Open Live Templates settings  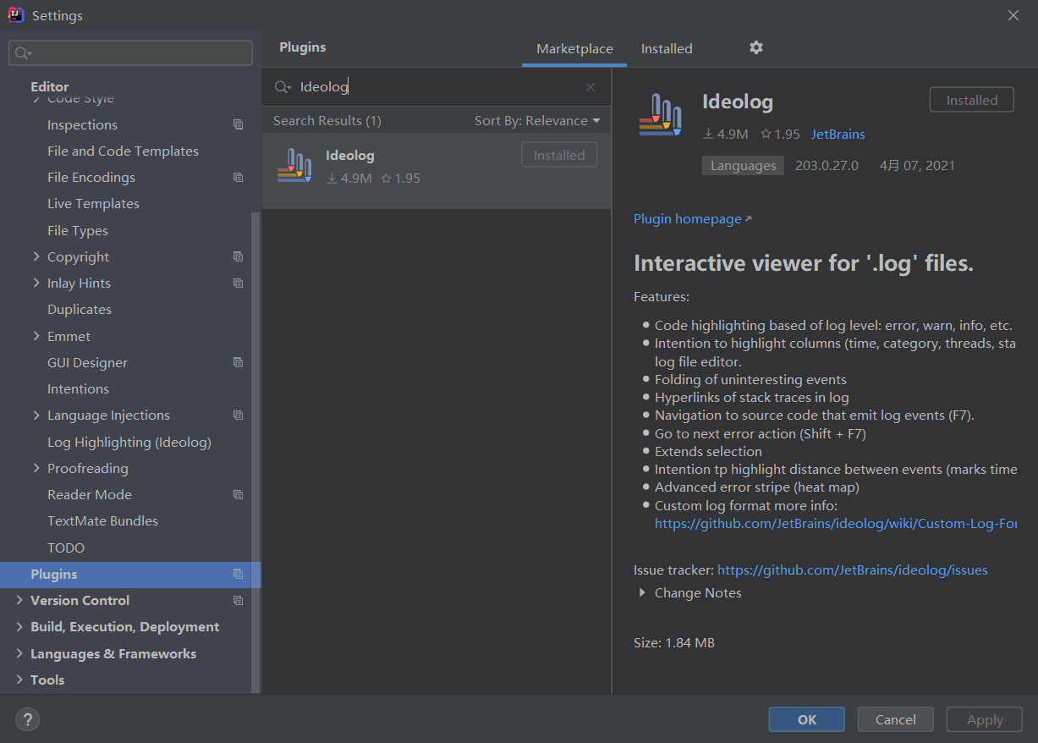coord(93,203)
